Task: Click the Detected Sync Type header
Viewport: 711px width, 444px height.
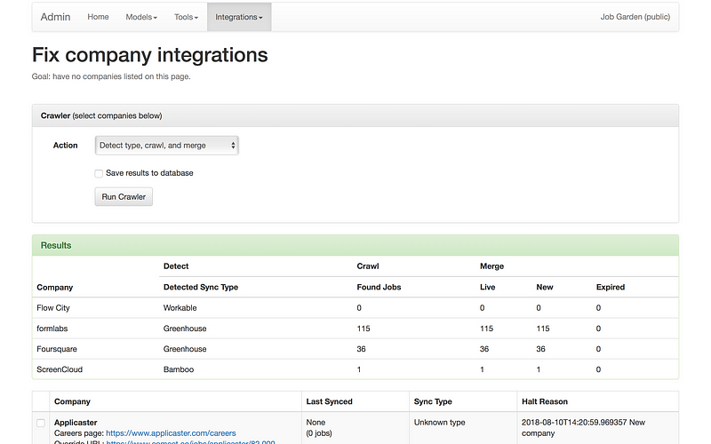Action: [201, 287]
